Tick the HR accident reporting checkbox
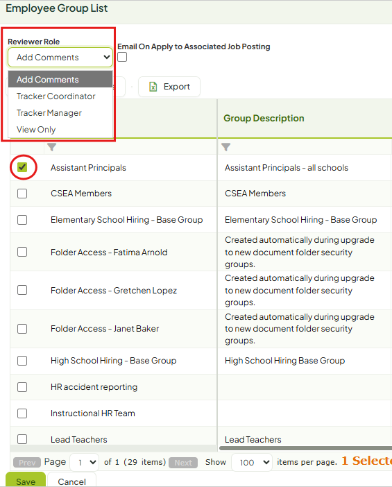The image size is (392, 487). click(x=22, y=387)
